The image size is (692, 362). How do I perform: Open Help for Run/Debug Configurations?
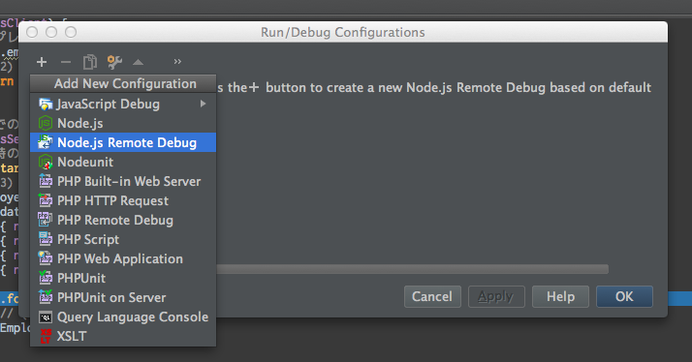point(560,297)
